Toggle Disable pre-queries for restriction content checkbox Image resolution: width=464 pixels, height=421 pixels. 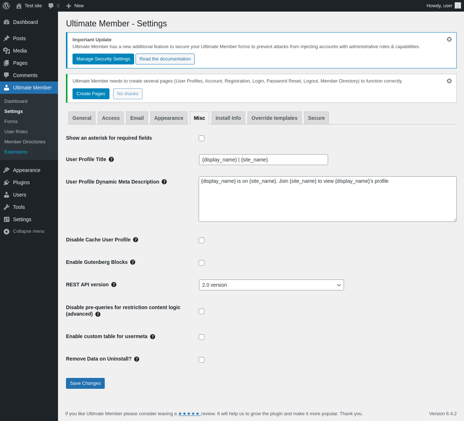pos(202,311)
